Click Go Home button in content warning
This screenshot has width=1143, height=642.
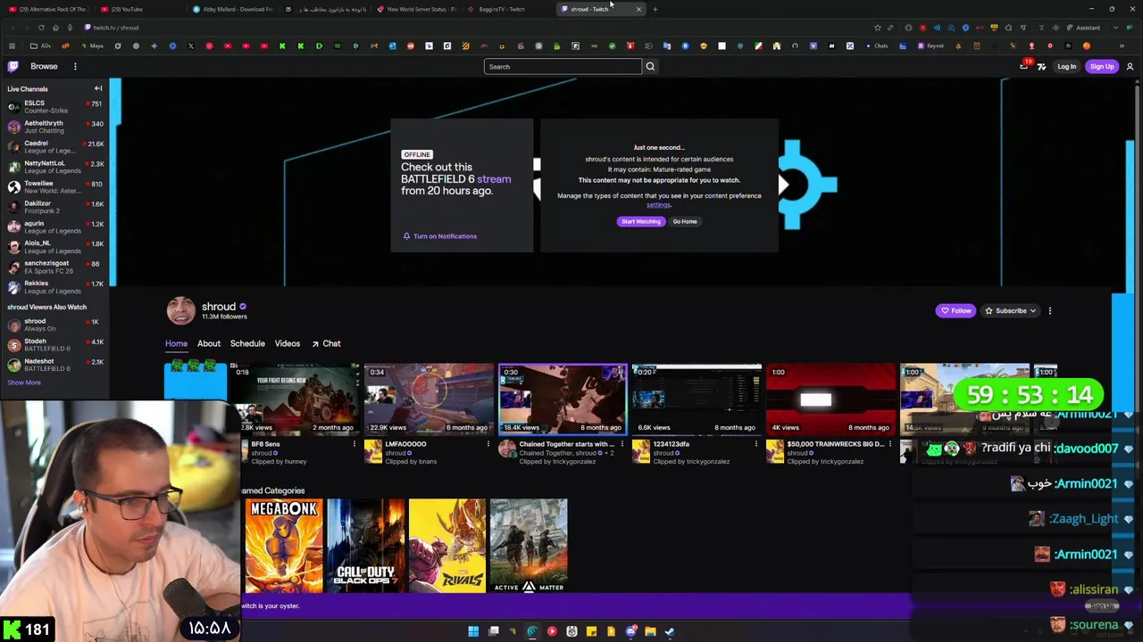coord(685,221)
